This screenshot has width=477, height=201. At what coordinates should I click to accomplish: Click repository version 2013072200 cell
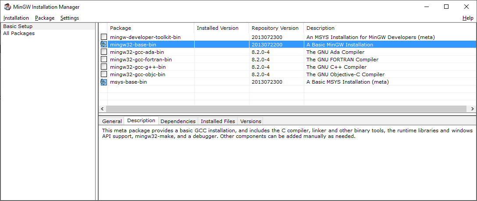[x=267, y=45]
